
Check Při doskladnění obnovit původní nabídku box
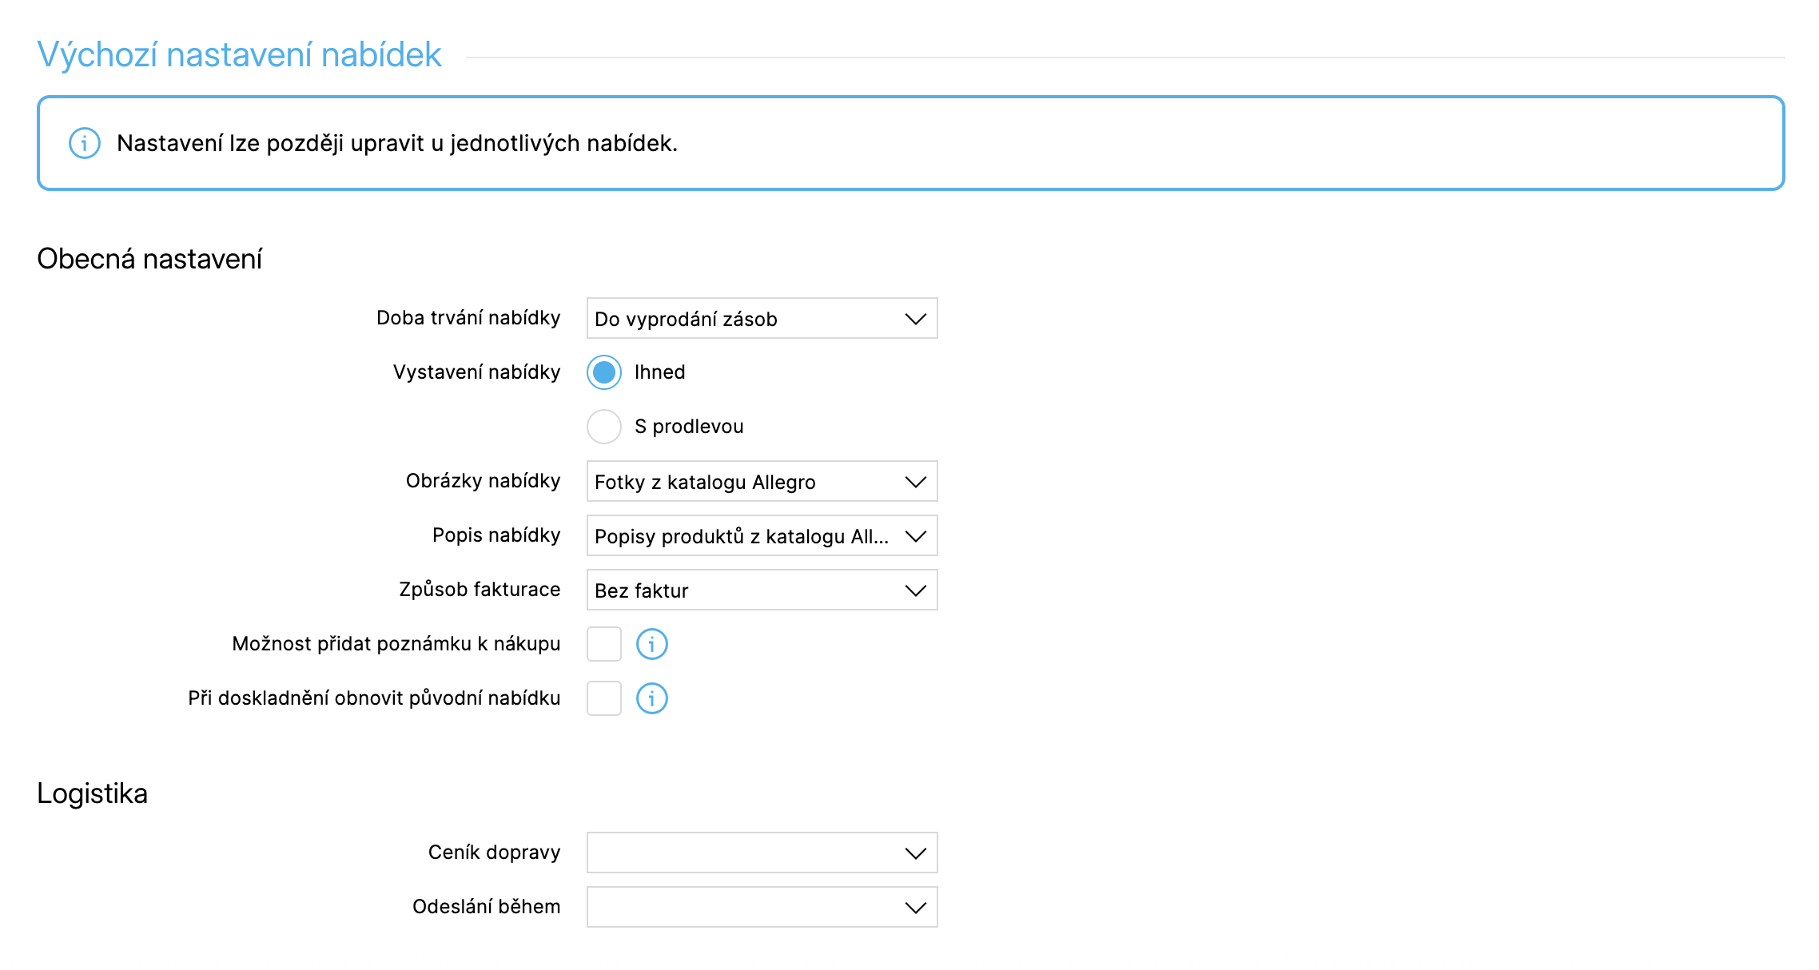(x=604, y=698)
